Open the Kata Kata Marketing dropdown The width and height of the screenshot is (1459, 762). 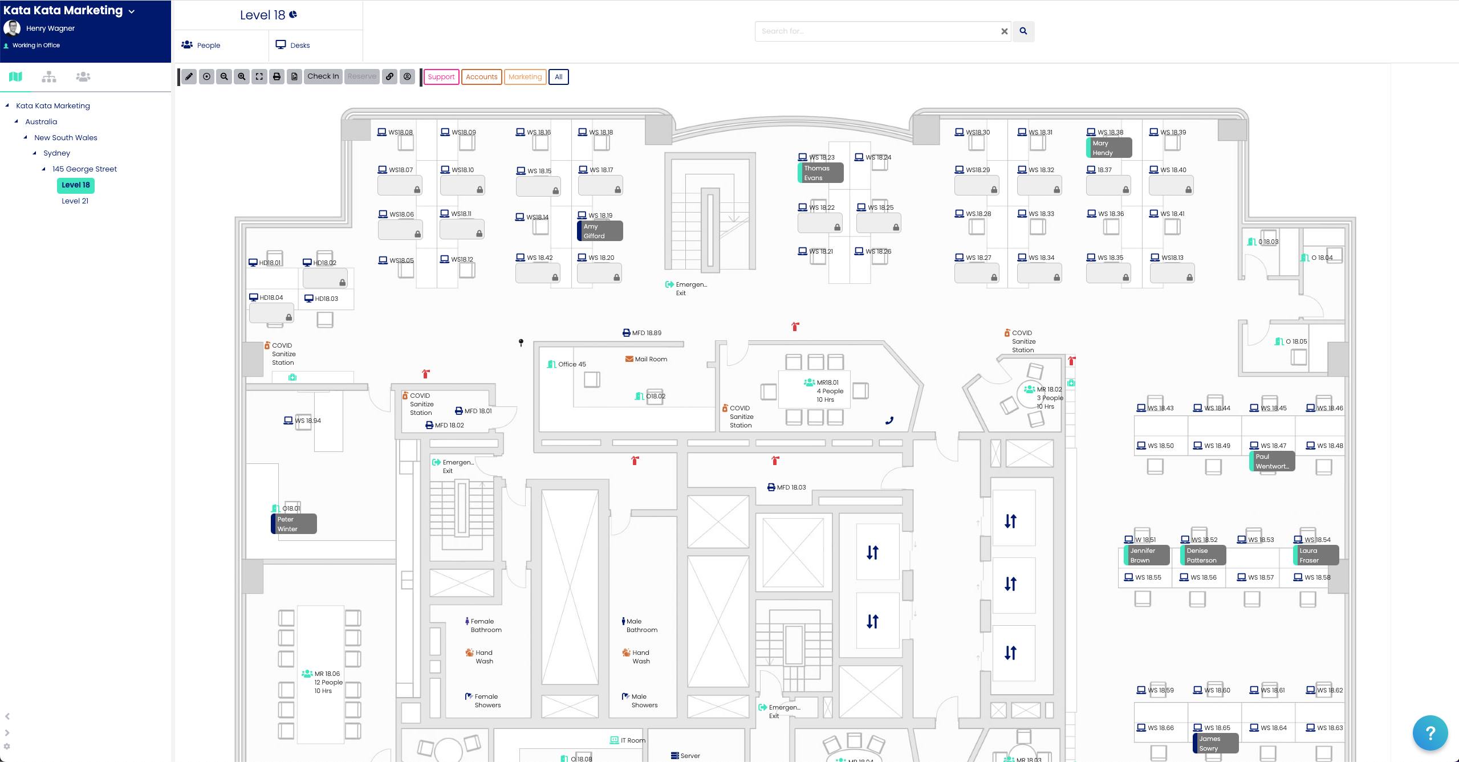point(133,10)
